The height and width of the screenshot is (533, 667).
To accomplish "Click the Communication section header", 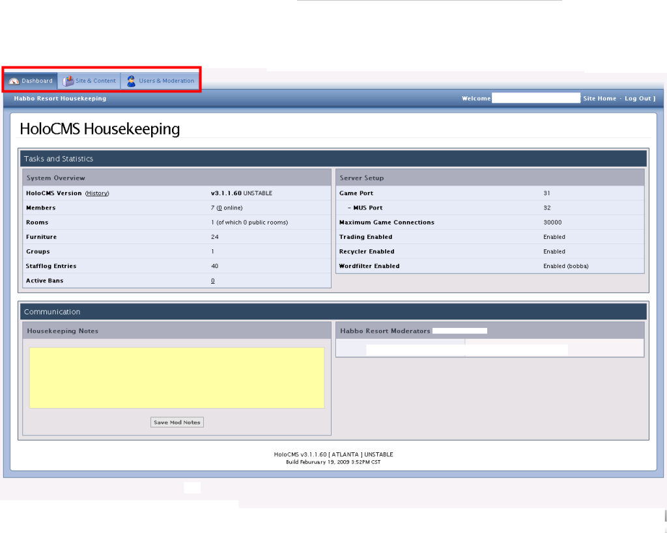I will [52, 312].
